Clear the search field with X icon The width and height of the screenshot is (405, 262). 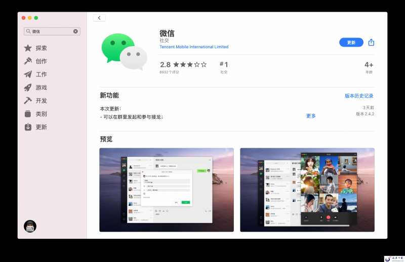75,31
